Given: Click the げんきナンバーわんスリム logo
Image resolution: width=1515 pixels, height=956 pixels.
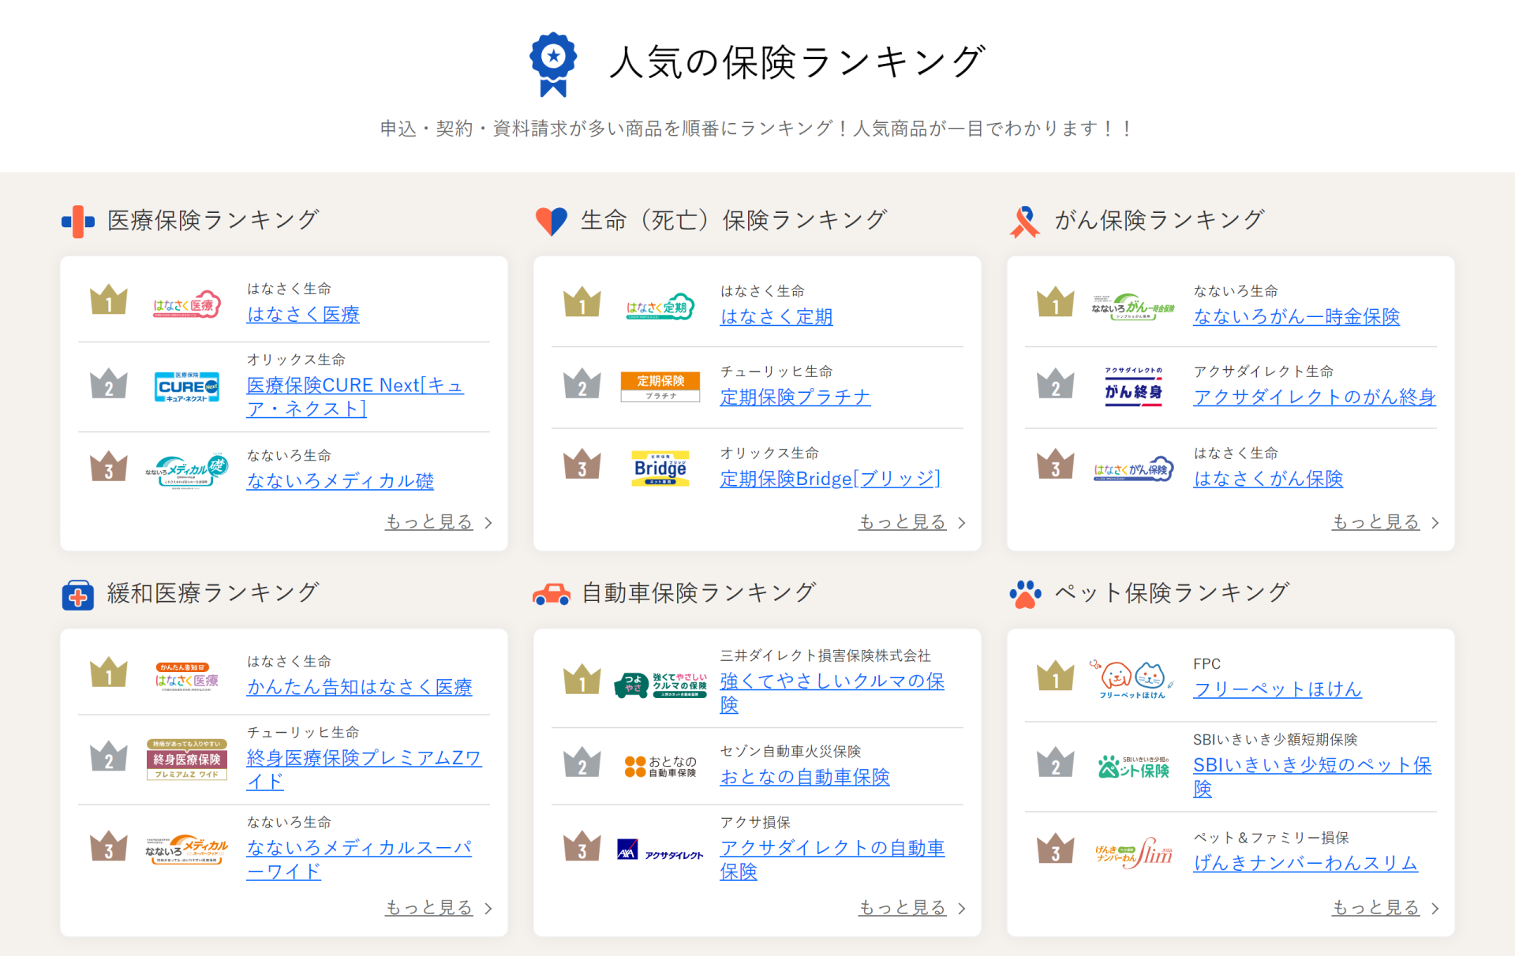Looking at the screenshot, I should (1133, 853).
